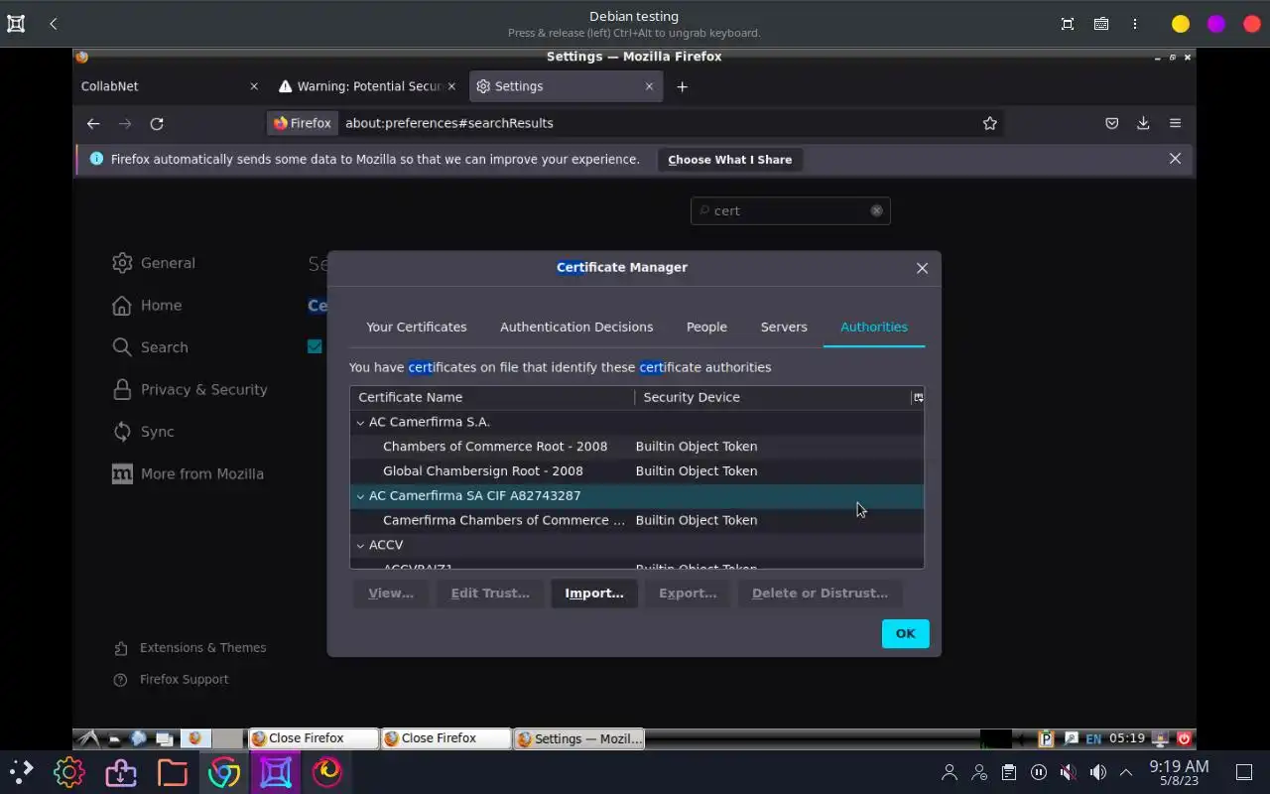Focus the settings search field containing 'cert'
The width and height of the screenshot is (1270, 794).
point(791,210)
